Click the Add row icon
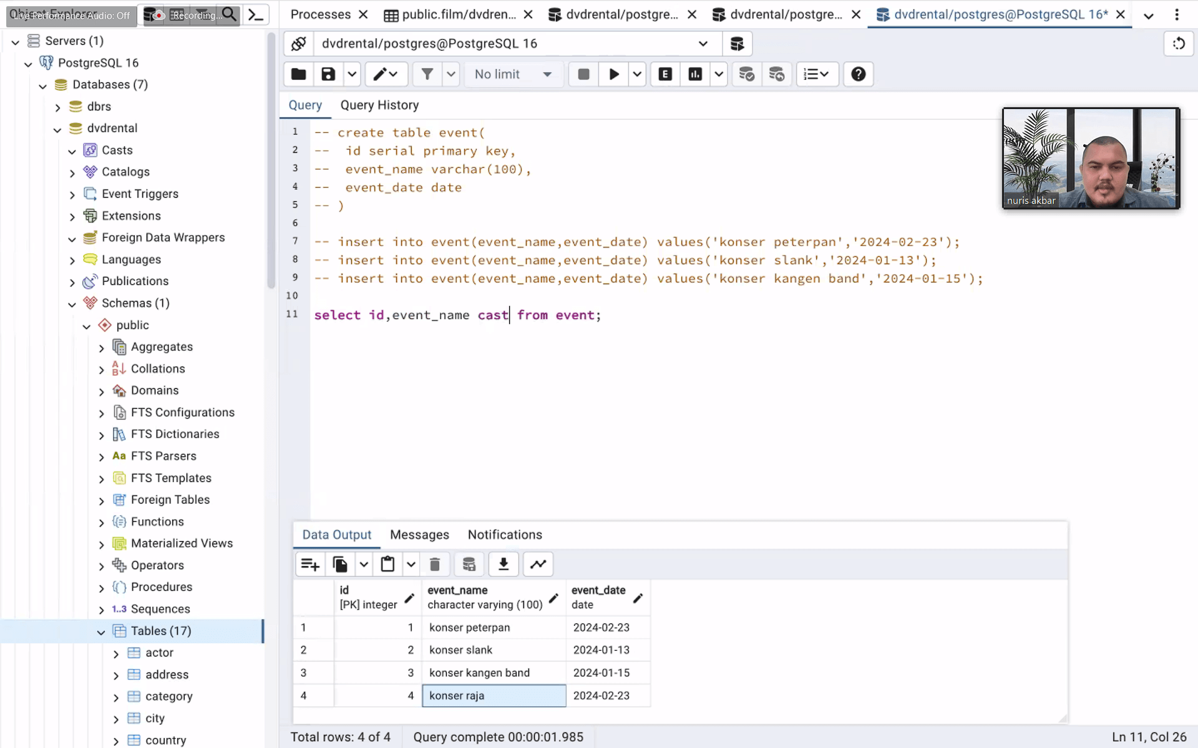Image resolution: width=1198 pixels, height=748 pixels. (310, 565)
